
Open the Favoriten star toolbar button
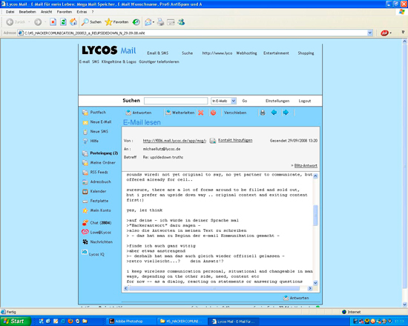pos(116,22)
